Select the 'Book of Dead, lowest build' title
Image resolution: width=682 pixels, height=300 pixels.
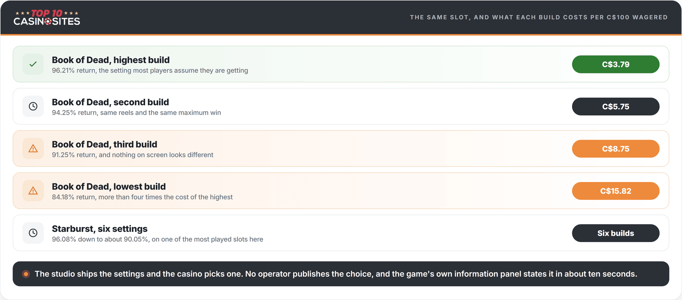point(109,187)
